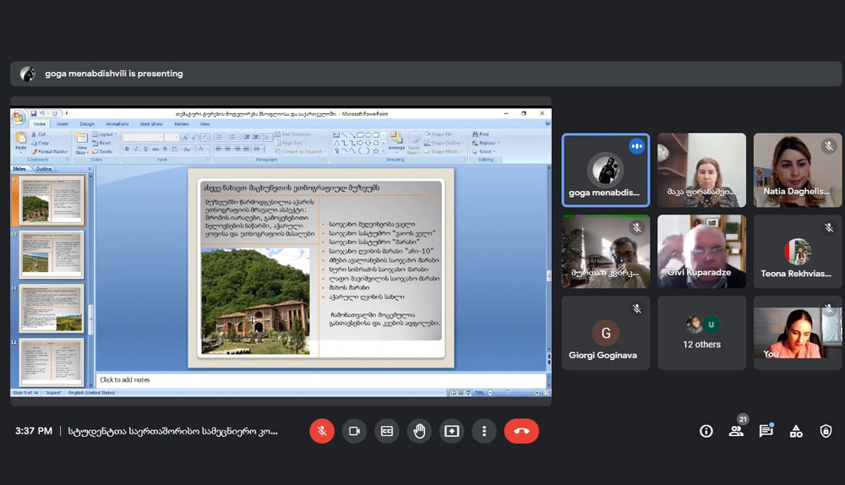Select the goga menabdishvili participant tile
845x485 pixels.
[x=605, y=170]
